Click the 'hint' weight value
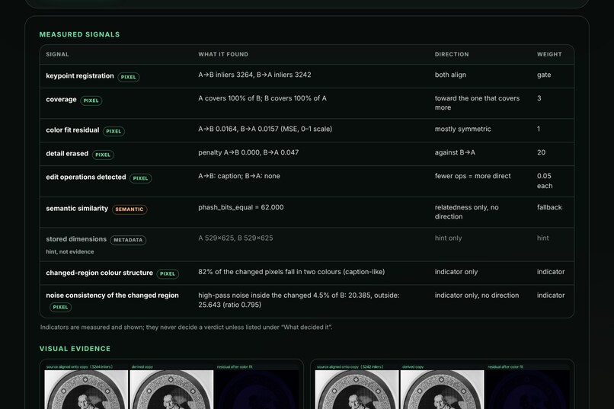The width and height of the screenshot is (614, 409). click(x=542, y=238)
